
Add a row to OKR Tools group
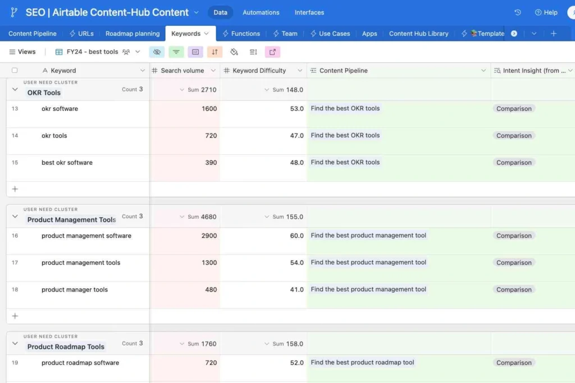pos(15,189)
